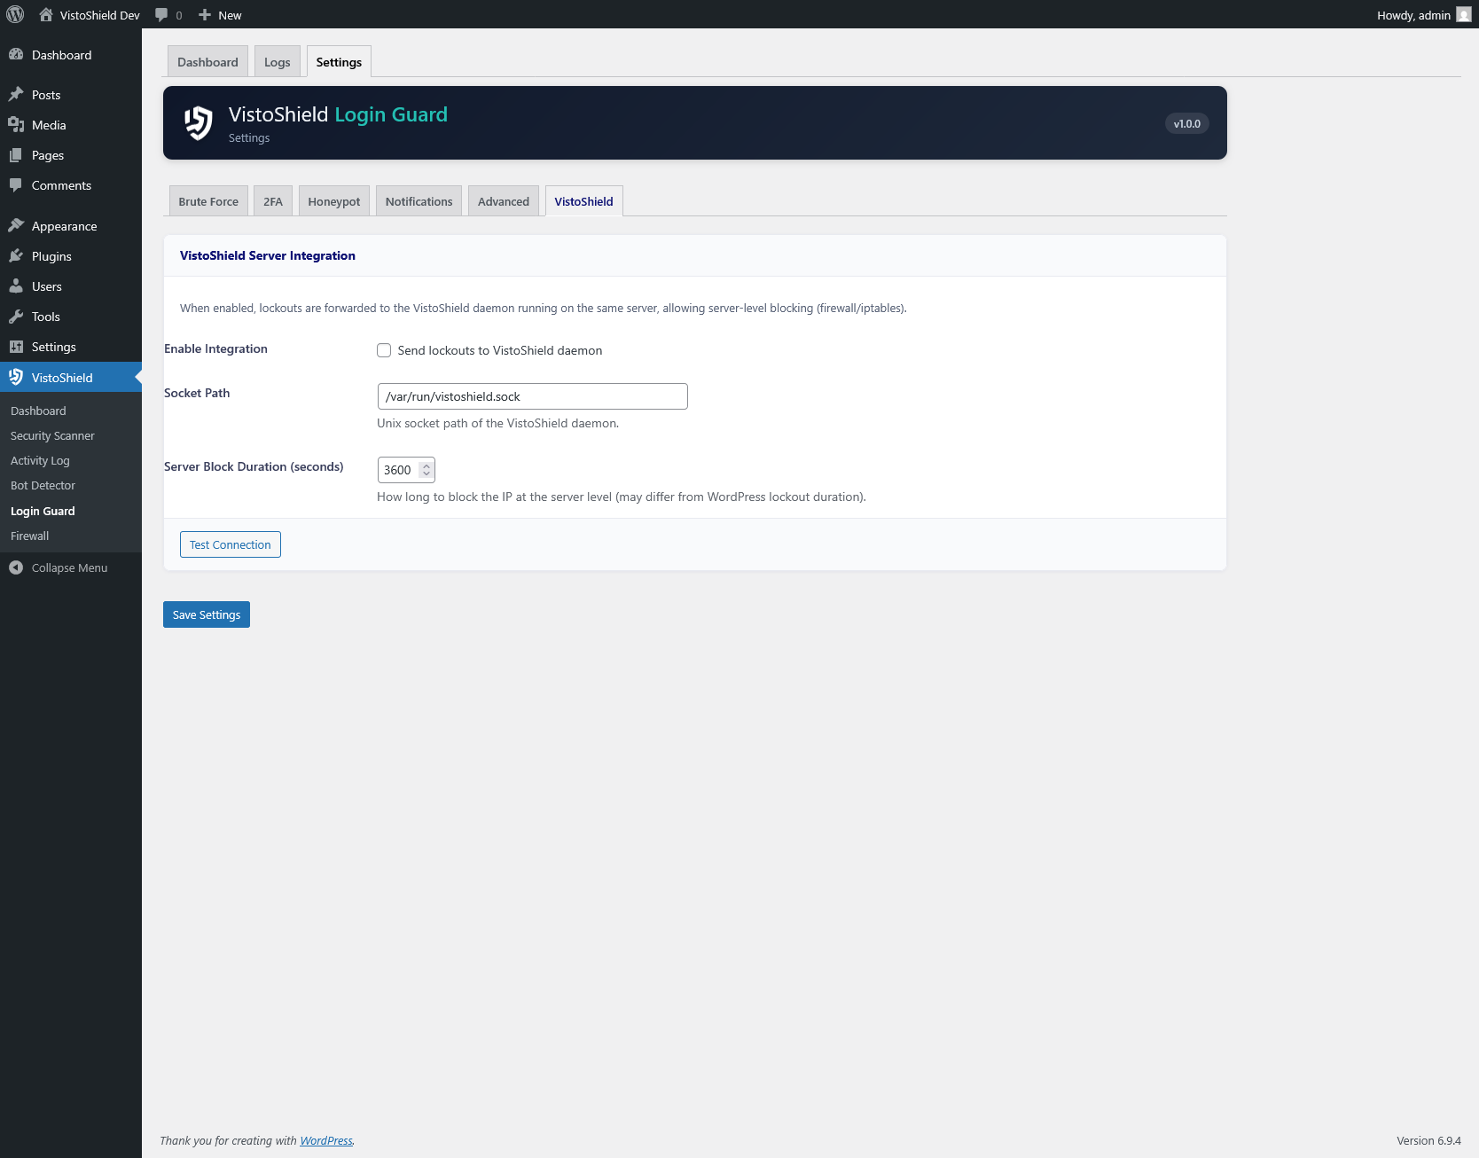The width and height of the screenshot is (1479, 1158).
Task: Click the Test Connection button
Action: pyautogui.click(x=230, y=544)
